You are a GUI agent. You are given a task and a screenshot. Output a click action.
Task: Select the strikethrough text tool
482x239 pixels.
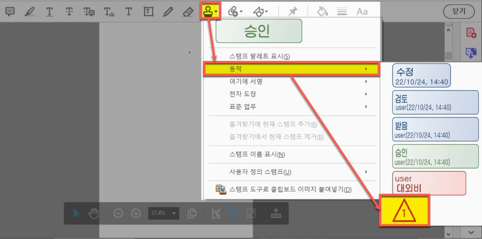[x=70, y=12]
